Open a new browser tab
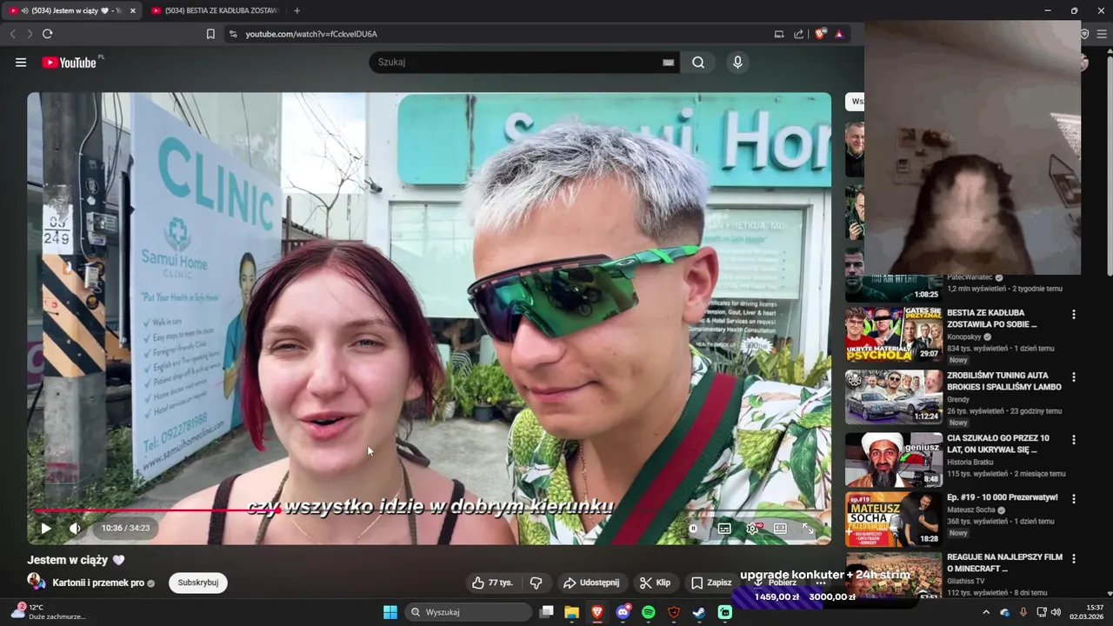The width and height of the screenshot is (1113, 626). 297,10
